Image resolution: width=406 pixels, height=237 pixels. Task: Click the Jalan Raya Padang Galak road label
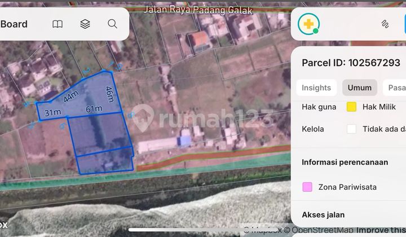(x=198, y=10)
